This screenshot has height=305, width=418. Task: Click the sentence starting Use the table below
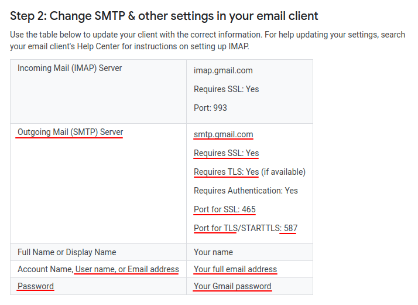(x=136, y=35)
